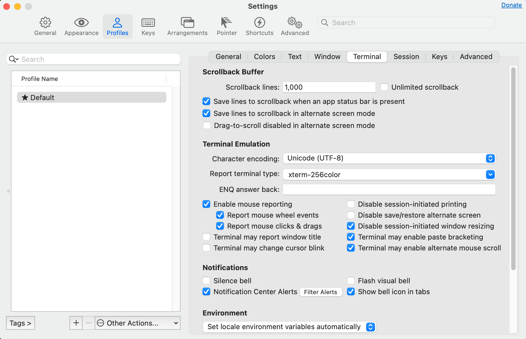Open Pointer settings cursor icon
Image resolution: width=526 pixels, height=339 pixels.
(x=226, y=23)
